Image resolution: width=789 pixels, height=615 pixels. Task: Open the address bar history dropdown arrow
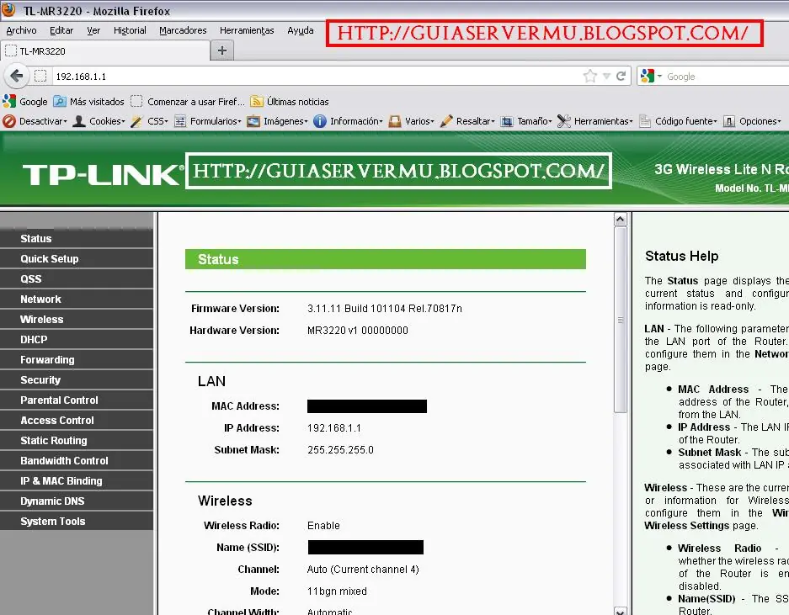point(607,77)
